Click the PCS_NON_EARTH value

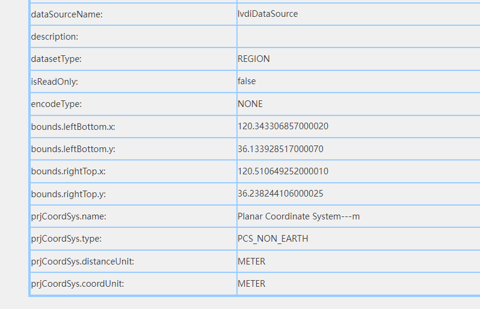pos(272,239)
